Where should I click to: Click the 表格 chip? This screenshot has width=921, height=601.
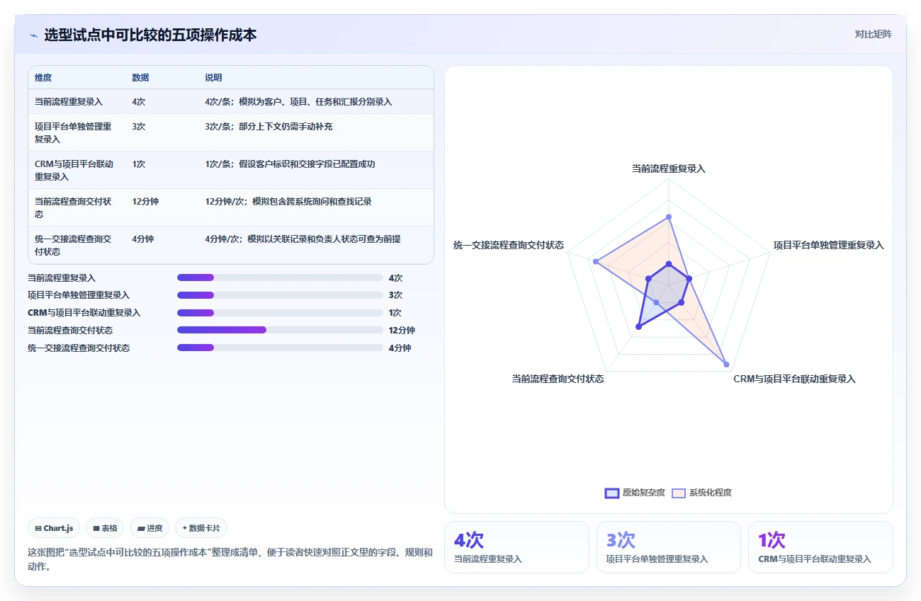tap(105, 528)
